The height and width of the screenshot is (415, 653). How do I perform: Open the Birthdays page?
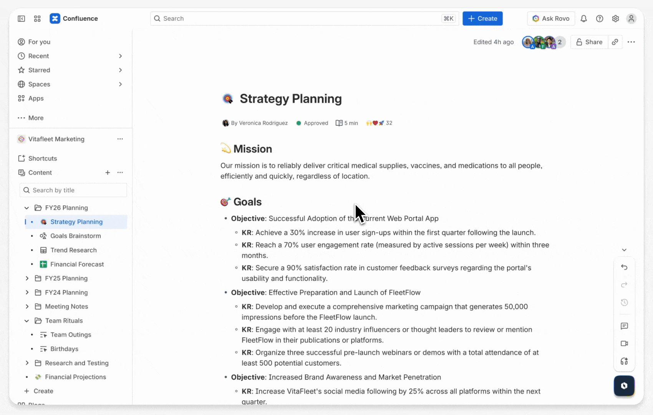coord(64,349)
